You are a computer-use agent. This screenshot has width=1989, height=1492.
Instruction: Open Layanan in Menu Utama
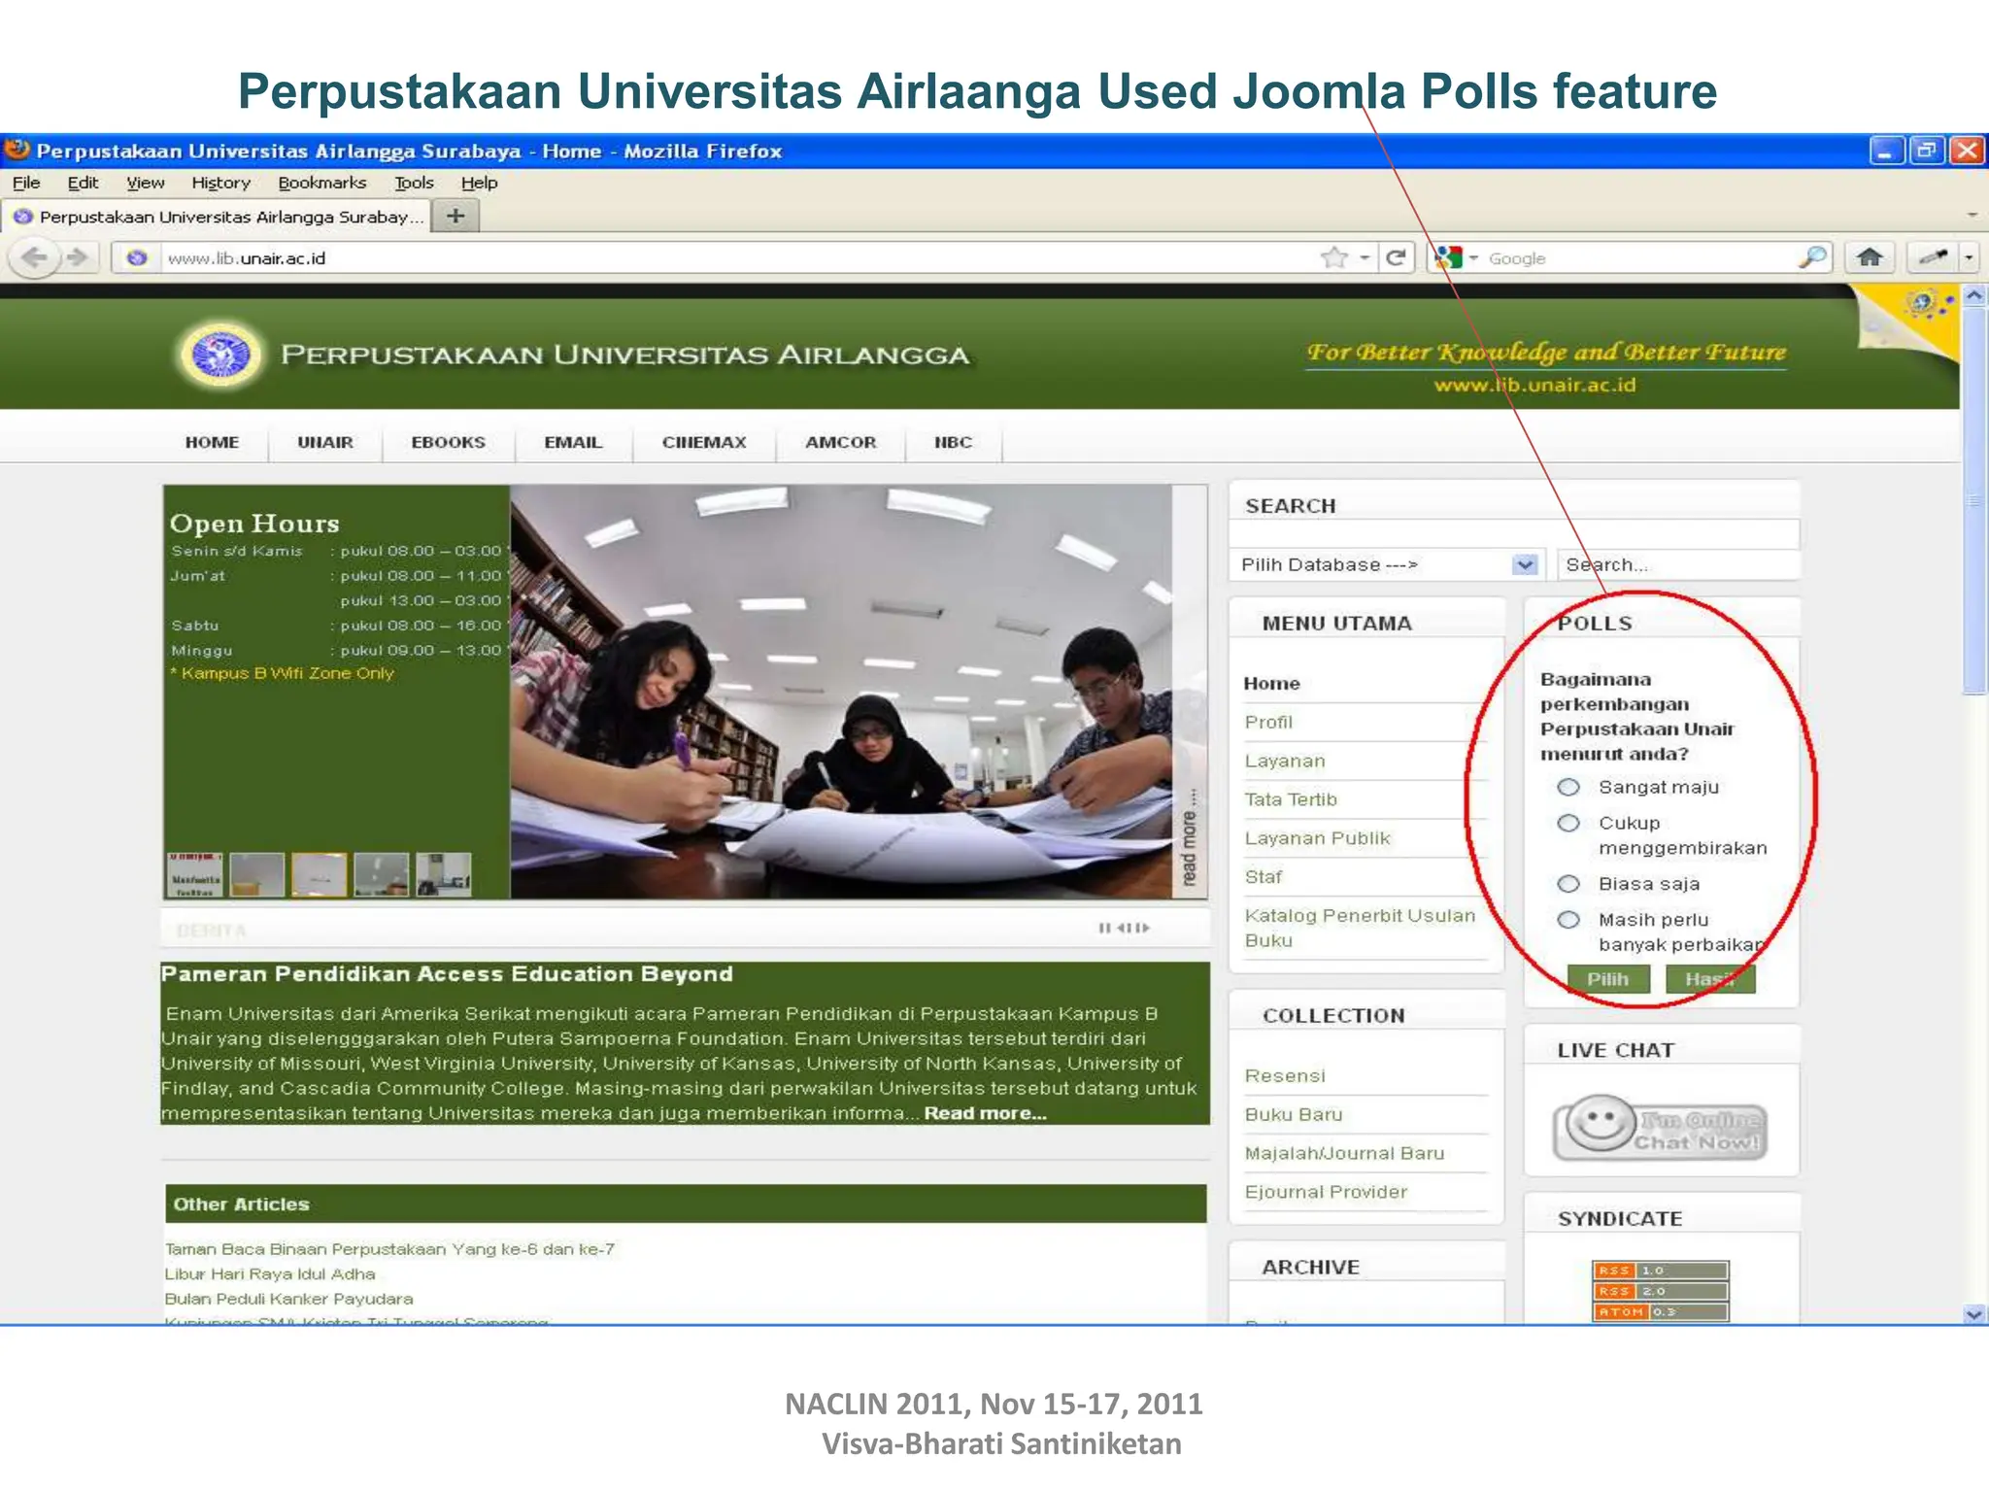(1285, 761)
